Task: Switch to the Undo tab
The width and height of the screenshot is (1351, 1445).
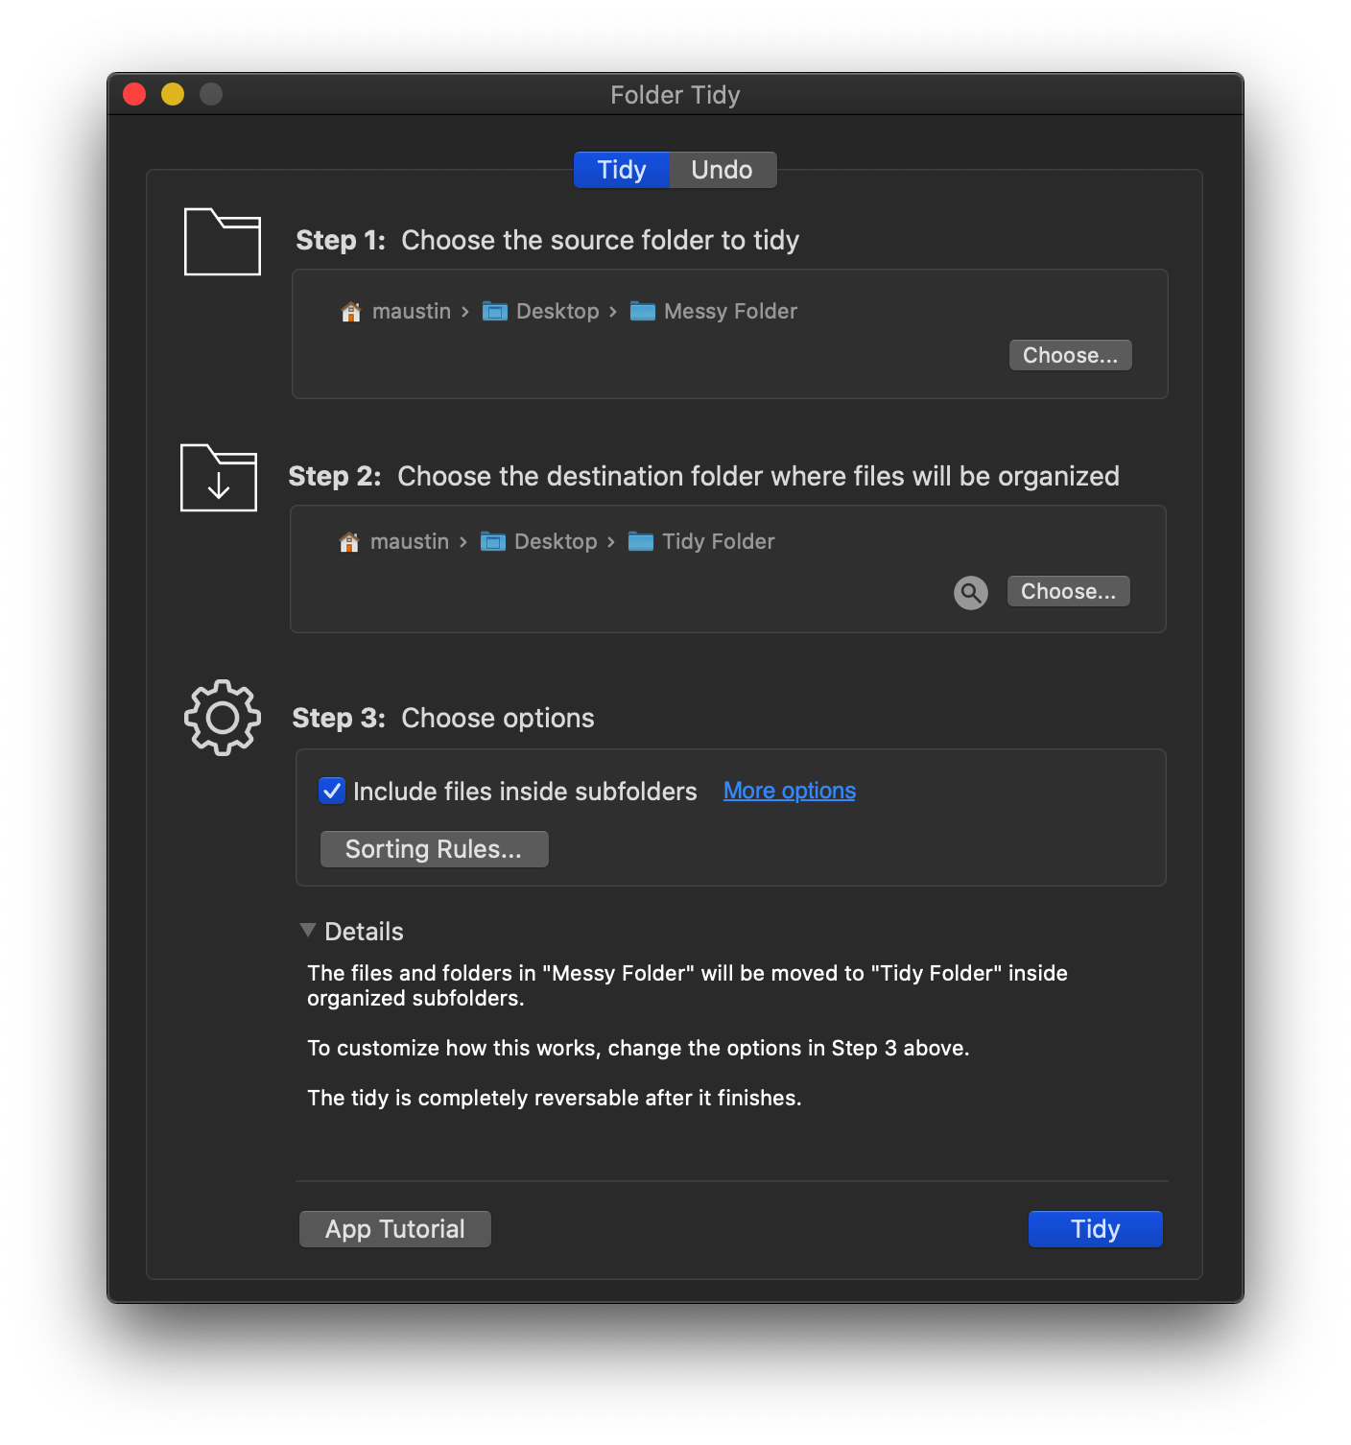Action: pos(722,170)
